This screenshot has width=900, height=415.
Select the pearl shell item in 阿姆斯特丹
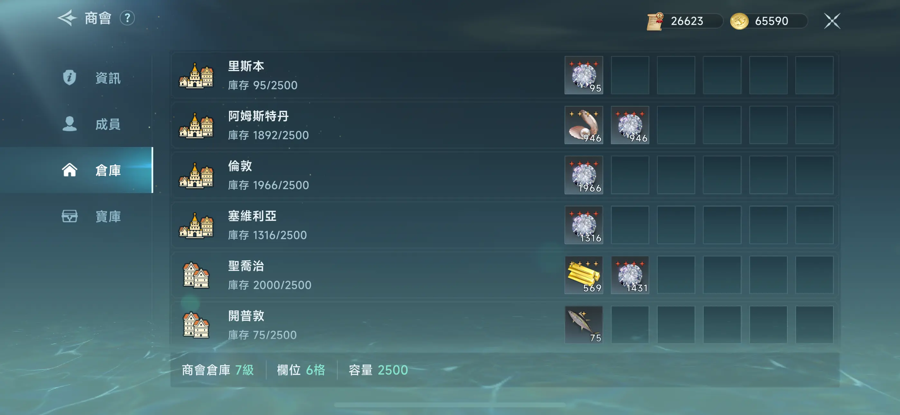(584, 125)
